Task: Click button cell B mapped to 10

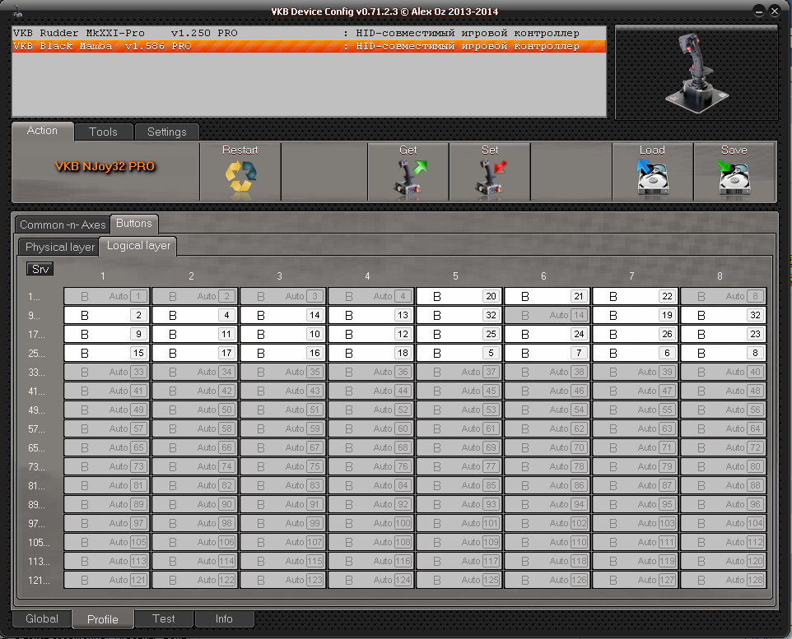Action: coord(283,334)
